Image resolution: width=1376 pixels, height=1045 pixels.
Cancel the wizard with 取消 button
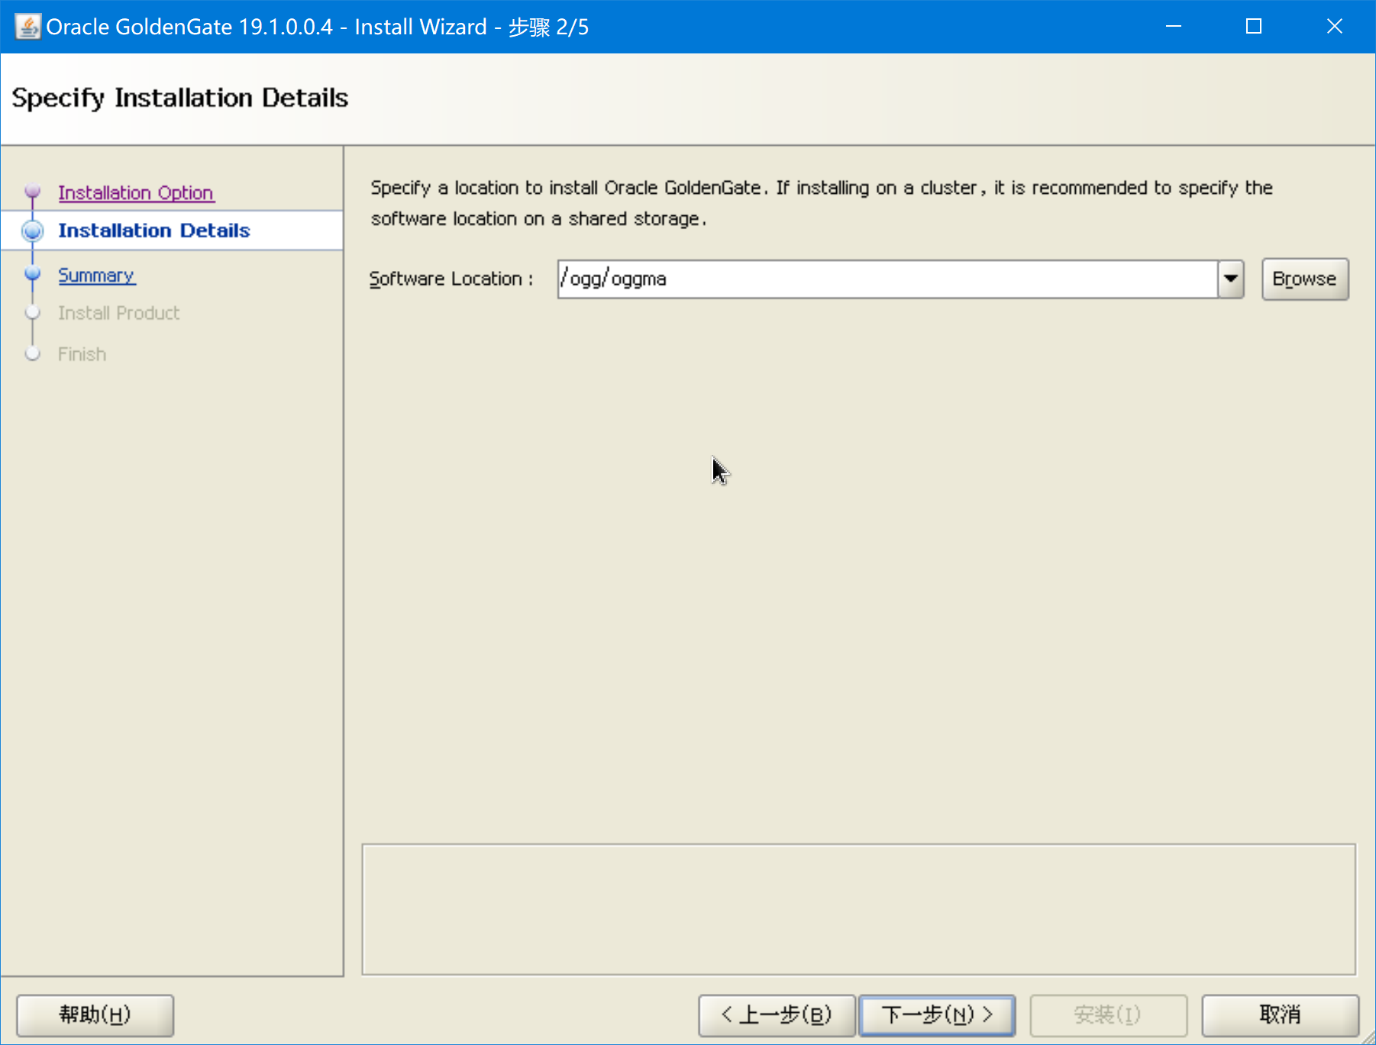(1281, 1014)
